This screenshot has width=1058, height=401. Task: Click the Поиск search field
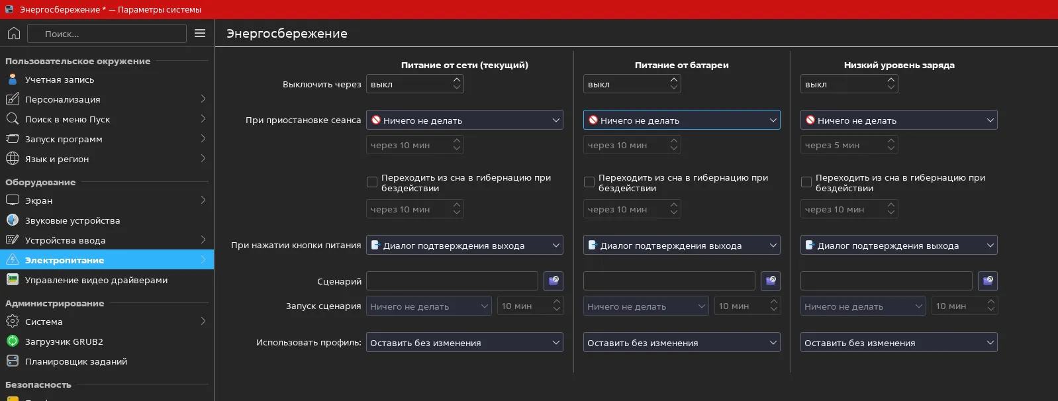click(x=107, y=33)
